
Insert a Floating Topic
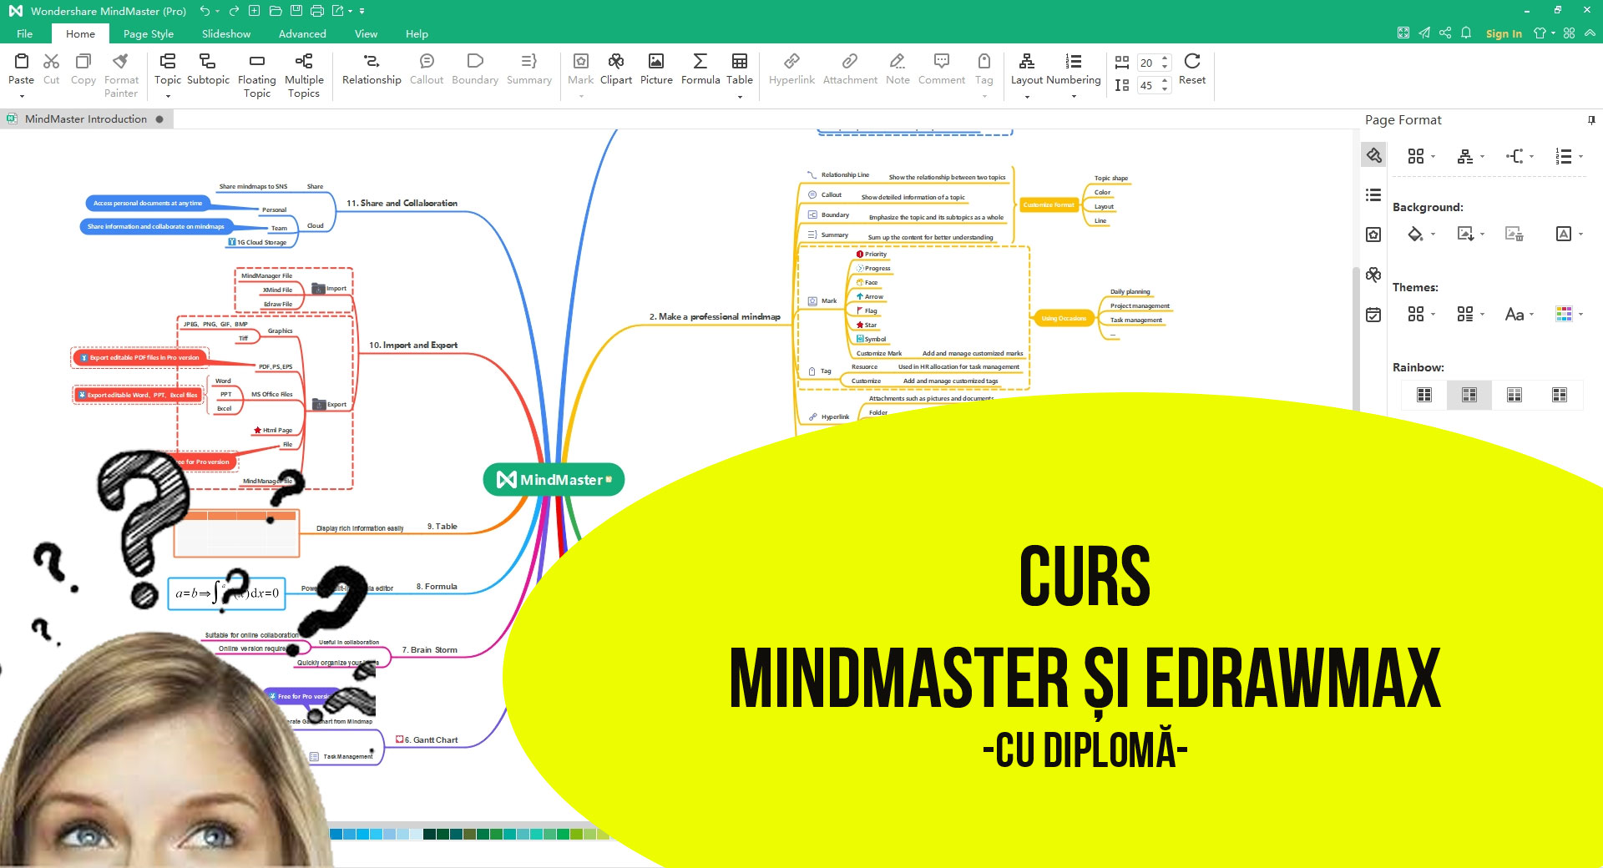point(256,75)
